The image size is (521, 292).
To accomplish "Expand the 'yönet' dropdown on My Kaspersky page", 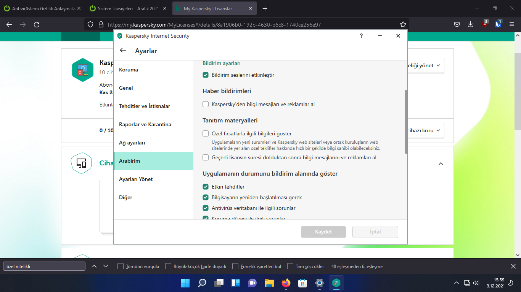I will click(426, 65).
